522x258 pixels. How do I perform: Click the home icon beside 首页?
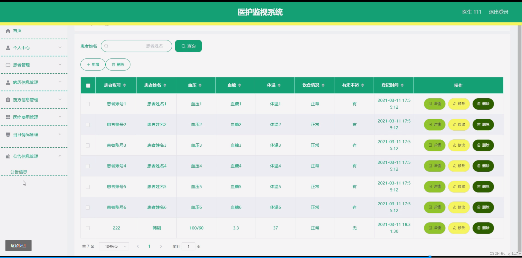pos(8,31)
